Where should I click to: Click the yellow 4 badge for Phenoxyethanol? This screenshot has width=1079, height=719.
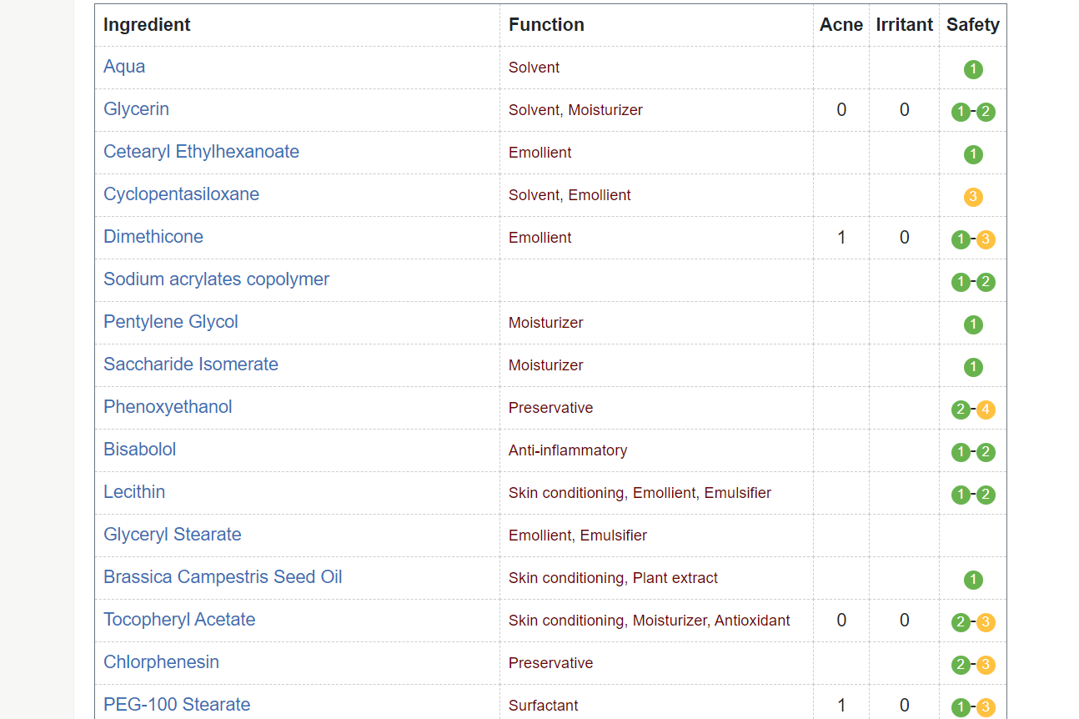click(986, 410)
